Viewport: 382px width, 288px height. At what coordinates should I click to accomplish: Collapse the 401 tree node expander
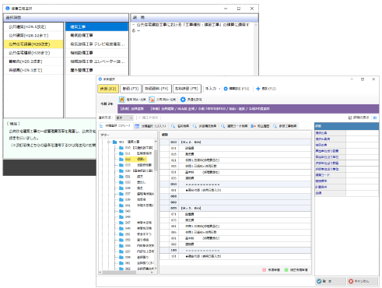click(x=109, y=142)
